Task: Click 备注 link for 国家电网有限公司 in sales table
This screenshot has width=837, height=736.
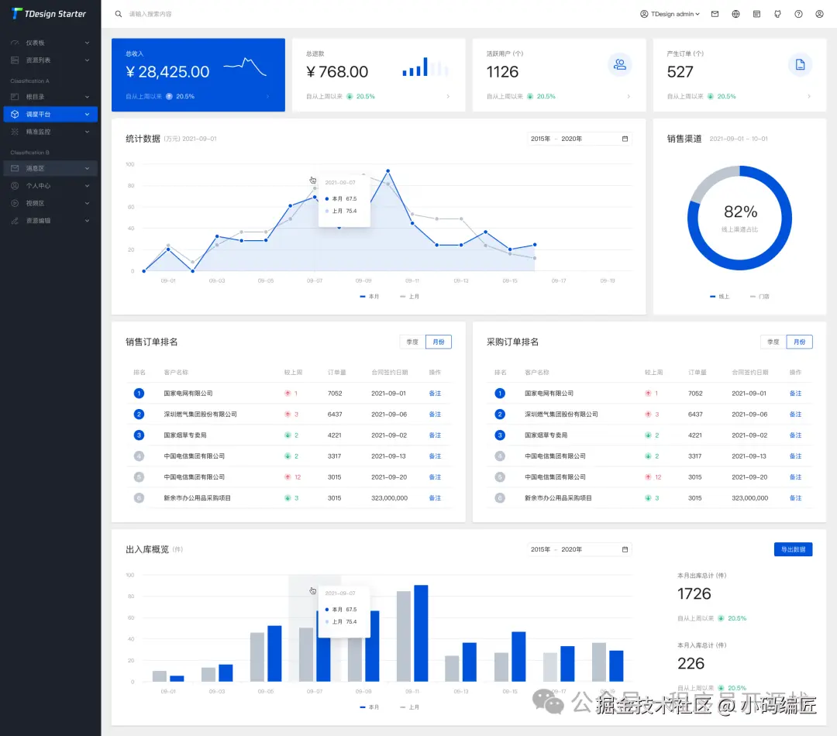Action: (x=435, y=394)
